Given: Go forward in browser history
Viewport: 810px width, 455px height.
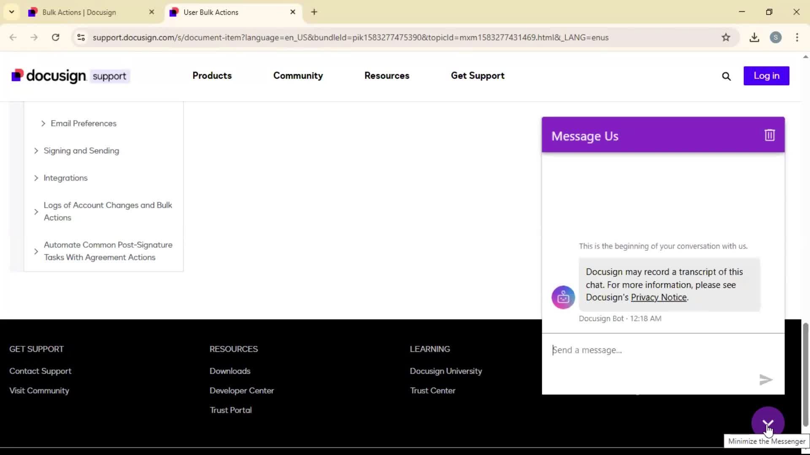Looking at the screenshot, I should (x=34, y=37).
